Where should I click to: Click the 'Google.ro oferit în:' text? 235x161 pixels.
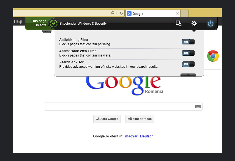click(x=108, y=136)
